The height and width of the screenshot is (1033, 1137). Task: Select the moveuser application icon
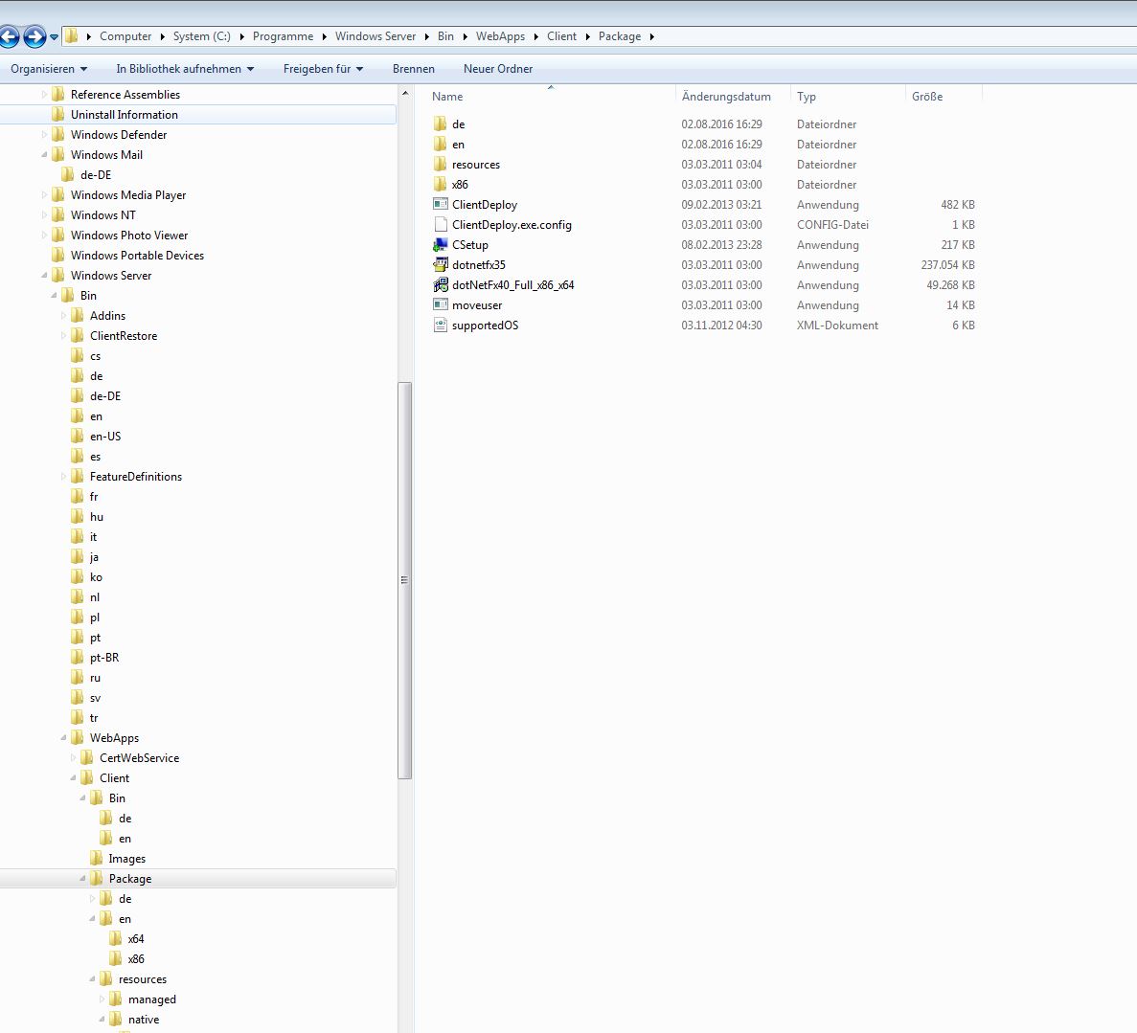click(441, 305)
